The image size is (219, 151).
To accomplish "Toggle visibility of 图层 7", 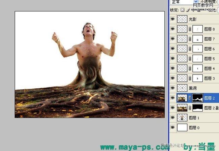I will pos(173,39).
